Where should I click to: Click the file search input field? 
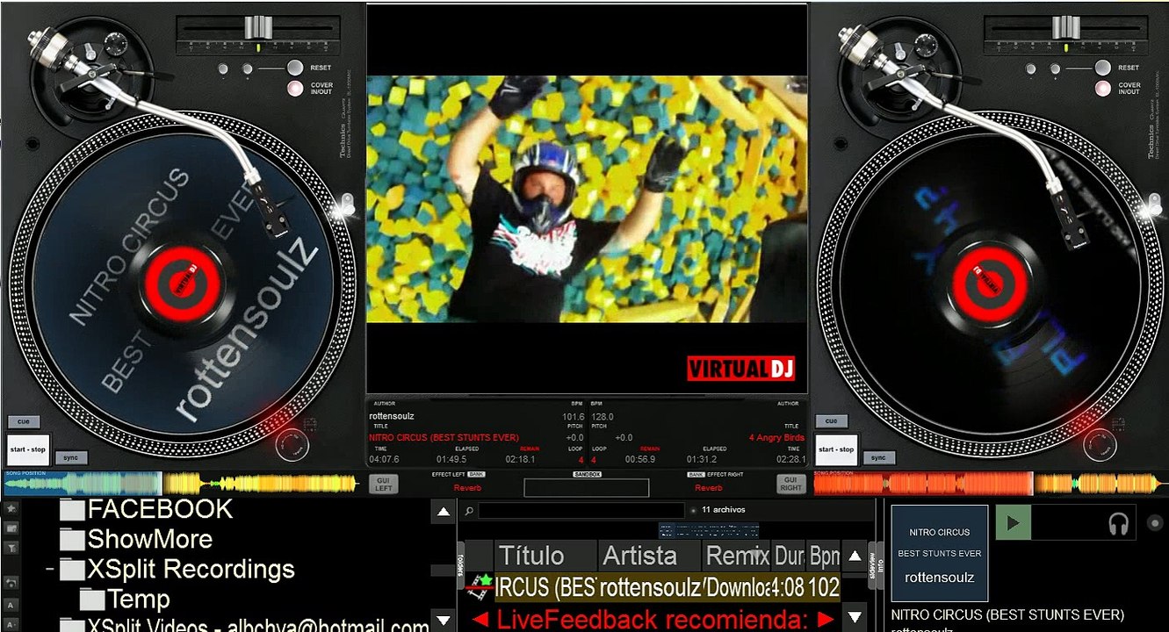pyautogui.click(x=581, y=510)
